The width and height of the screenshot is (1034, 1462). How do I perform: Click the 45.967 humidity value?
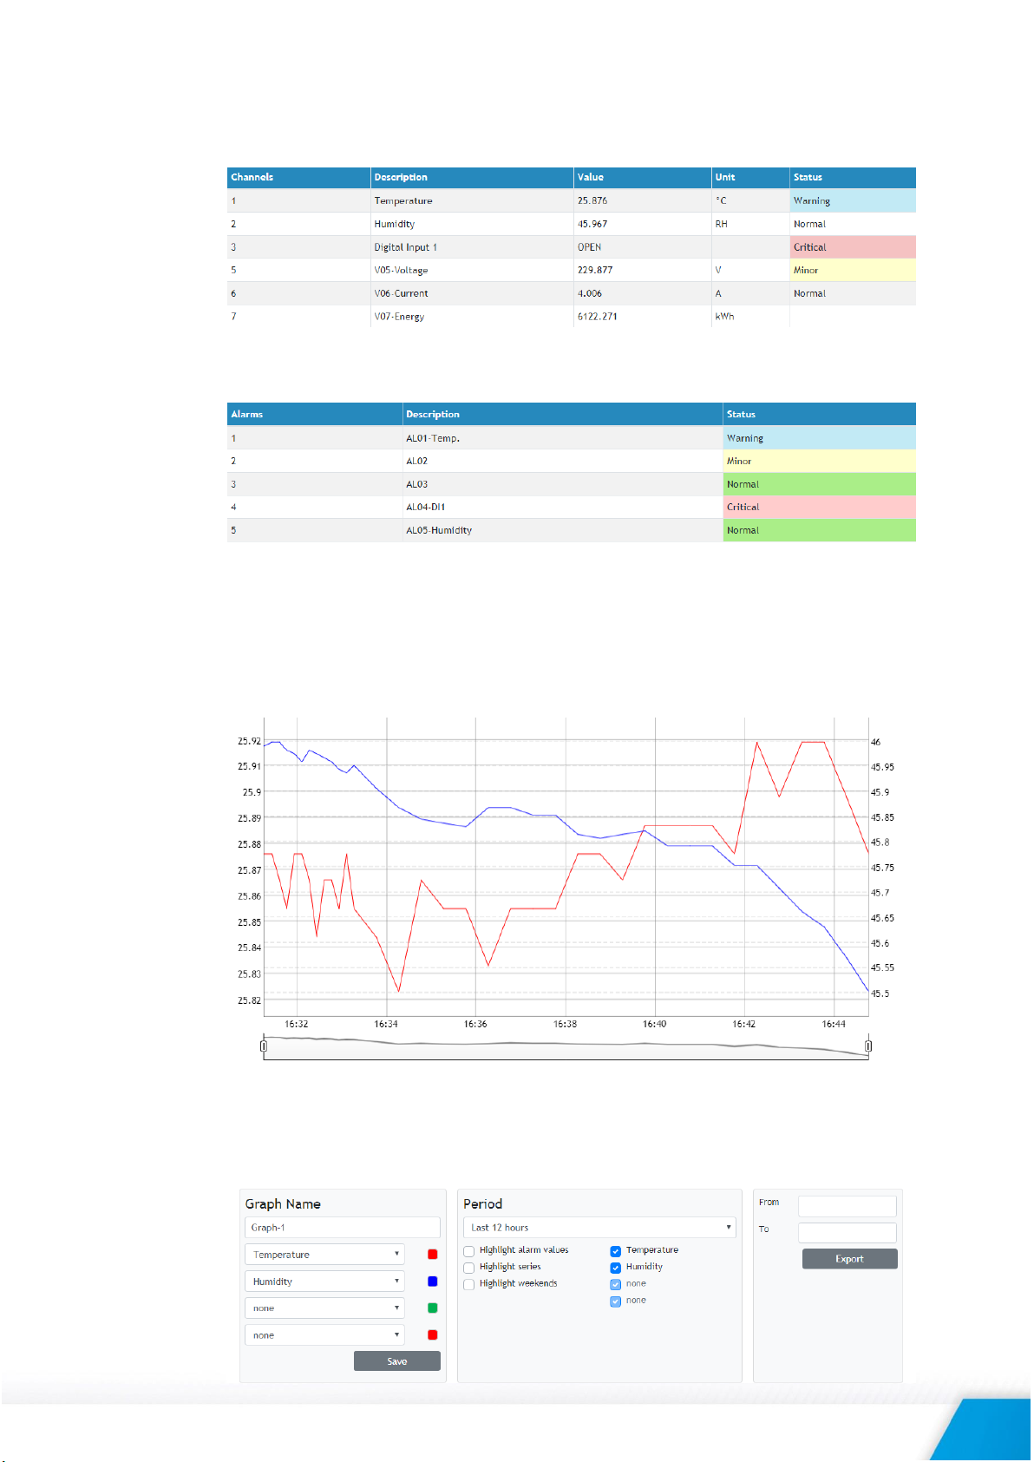[592, 224]
